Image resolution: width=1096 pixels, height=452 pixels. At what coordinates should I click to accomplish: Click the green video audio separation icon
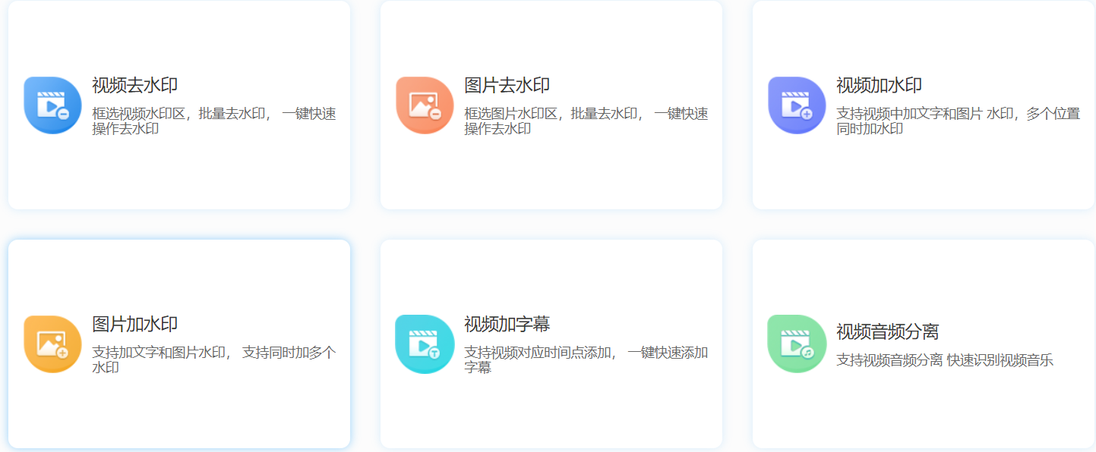797,344
